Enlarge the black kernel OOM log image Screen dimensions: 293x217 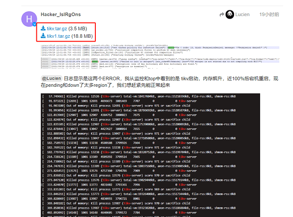point(150,155)
